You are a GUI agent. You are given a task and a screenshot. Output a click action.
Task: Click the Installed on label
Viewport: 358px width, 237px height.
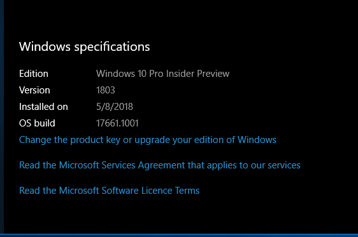pyautogui.click(x=43, y=107)
